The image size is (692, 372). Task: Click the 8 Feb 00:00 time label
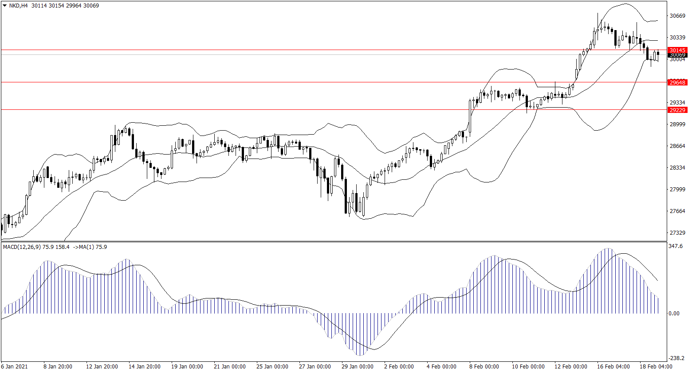pyautogui.click(x=484, y=367)
